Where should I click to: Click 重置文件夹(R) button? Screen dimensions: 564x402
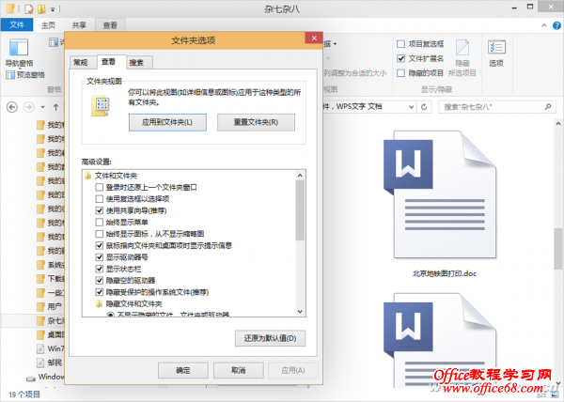(256, 122)
